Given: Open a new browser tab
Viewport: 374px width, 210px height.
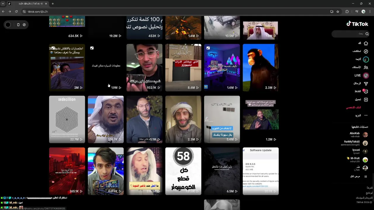Looking at the screenshot, I should [x=53, y=4].
